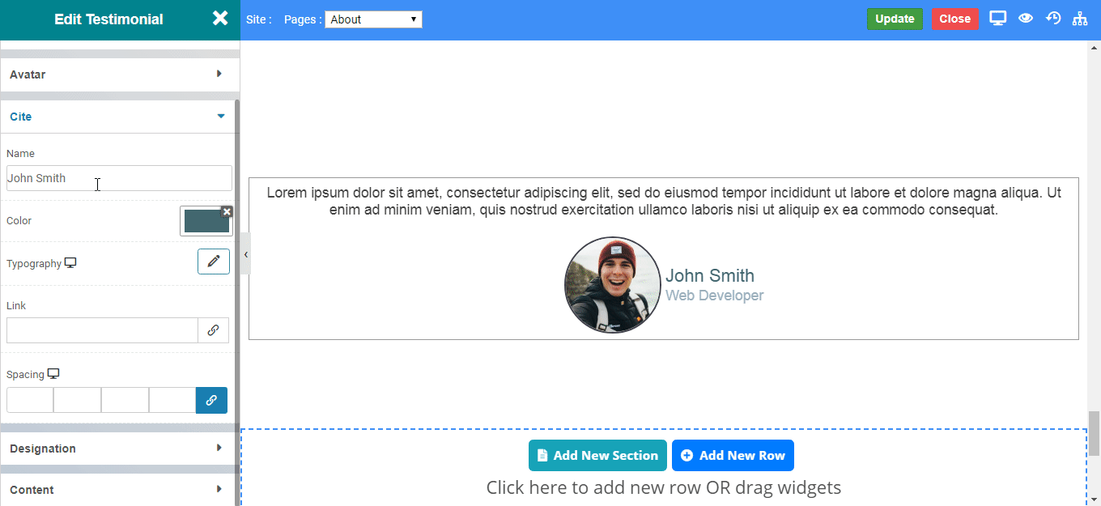This screenshot has height=506, width=1101.
Task: Toggle the linked spacing values button
Action: point(211,400)
